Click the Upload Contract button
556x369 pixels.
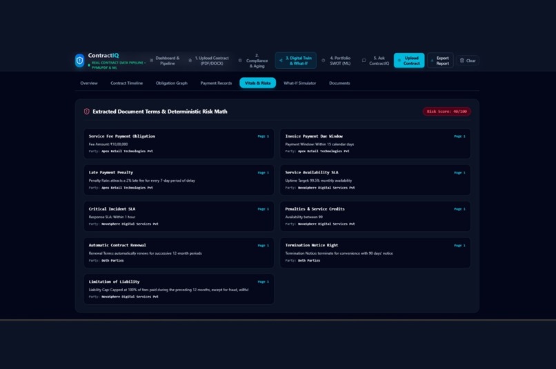point(409,61)
